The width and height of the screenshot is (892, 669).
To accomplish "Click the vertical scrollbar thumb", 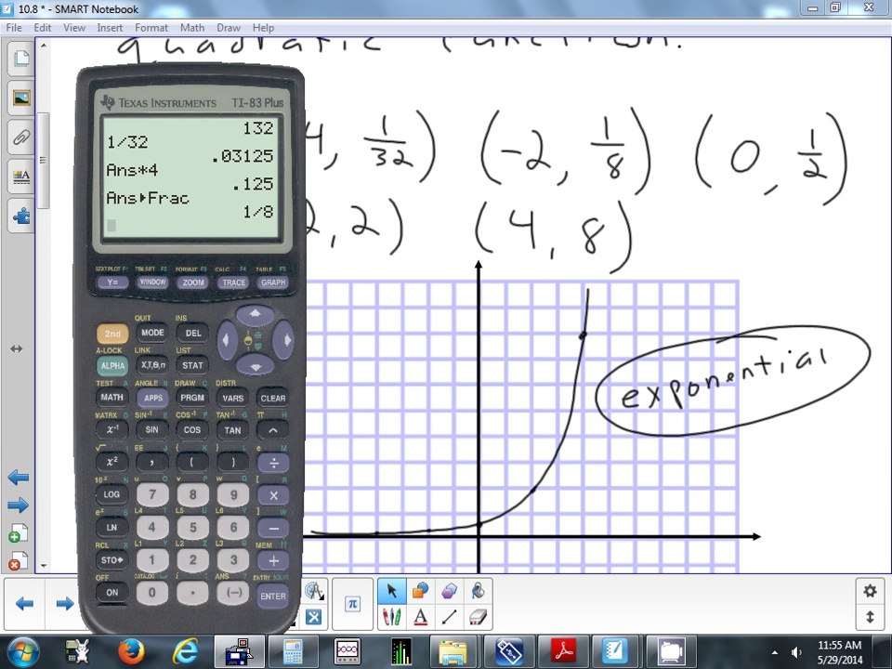I will click(x=44, y=161).
